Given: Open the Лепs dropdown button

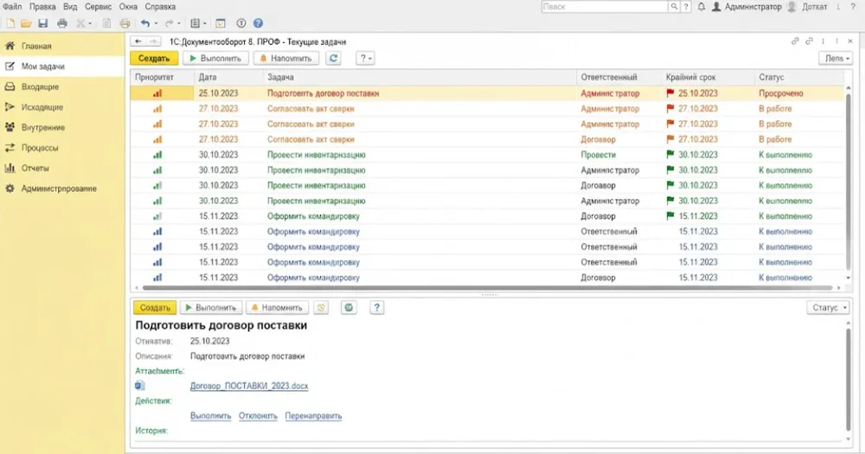Looking at the screenshot, I should tap(836, 58).
